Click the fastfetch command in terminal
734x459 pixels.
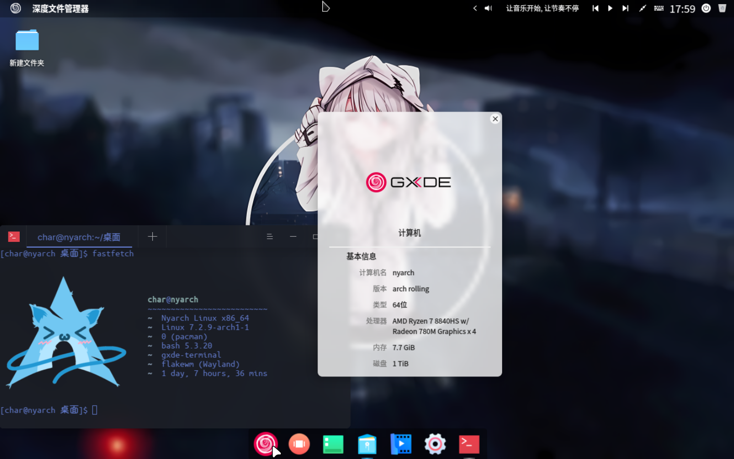click(113, 254)
